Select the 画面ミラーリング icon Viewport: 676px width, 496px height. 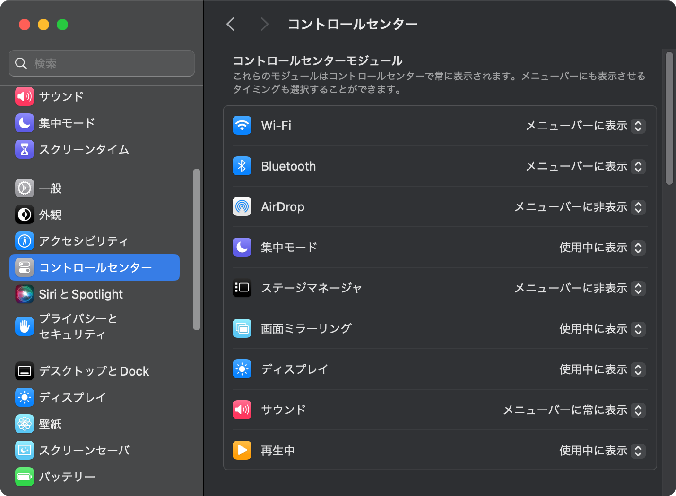point(242,329)
